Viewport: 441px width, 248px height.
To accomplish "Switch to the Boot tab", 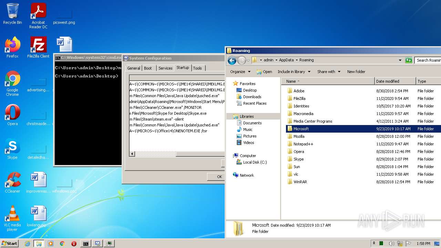I will [x=148, y=68].
